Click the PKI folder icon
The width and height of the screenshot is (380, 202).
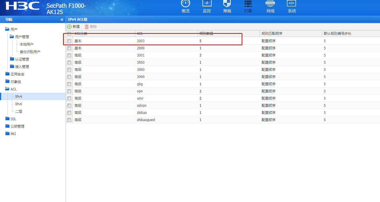pos(7,133)
